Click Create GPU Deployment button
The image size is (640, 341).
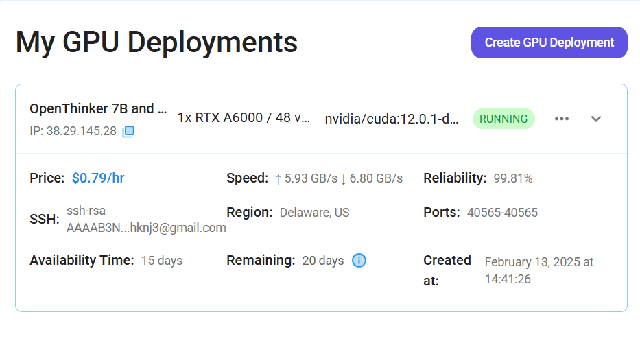(549, 43)
